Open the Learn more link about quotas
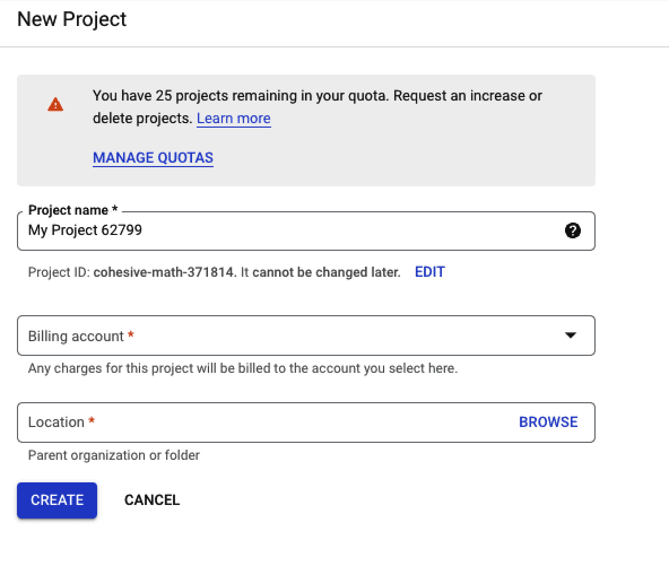The image size is (669, 575). (x=233, y=118)
